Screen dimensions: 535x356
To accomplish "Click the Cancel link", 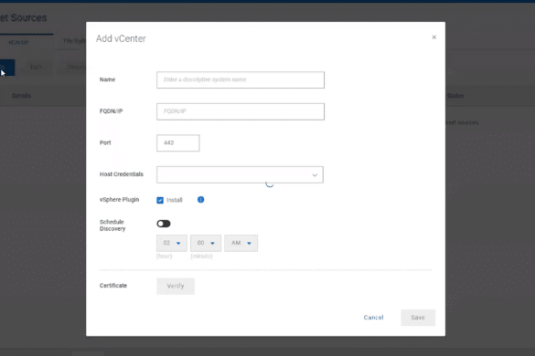I will (374, 317).
